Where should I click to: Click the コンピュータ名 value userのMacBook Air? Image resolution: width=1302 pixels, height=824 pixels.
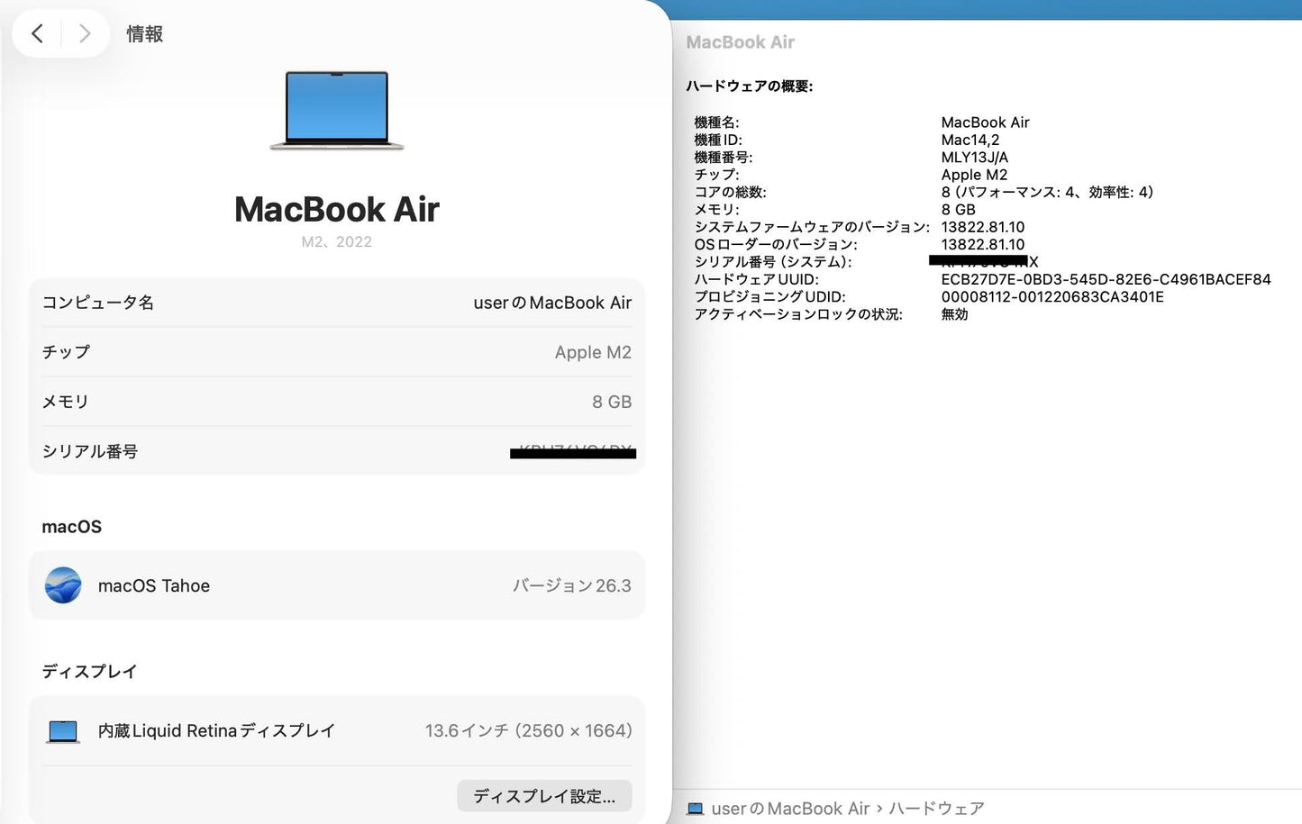click(552, 303)
